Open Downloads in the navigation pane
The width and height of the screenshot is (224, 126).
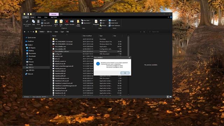[x=32, y=56]
